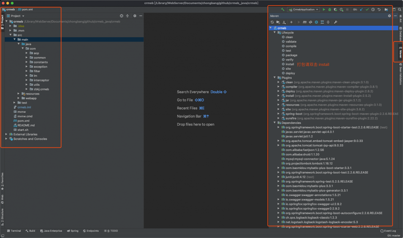Open the 6: TODO tool window tab

coord(111,231)
